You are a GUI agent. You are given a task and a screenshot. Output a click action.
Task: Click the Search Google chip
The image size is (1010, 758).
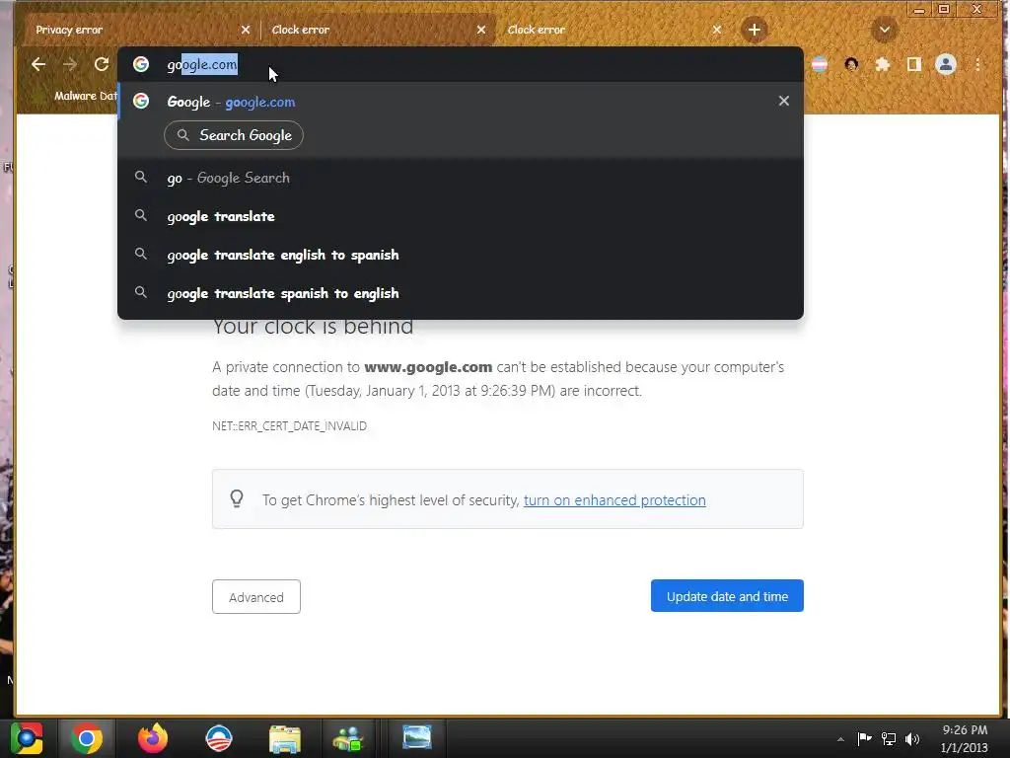pos(234,135)
